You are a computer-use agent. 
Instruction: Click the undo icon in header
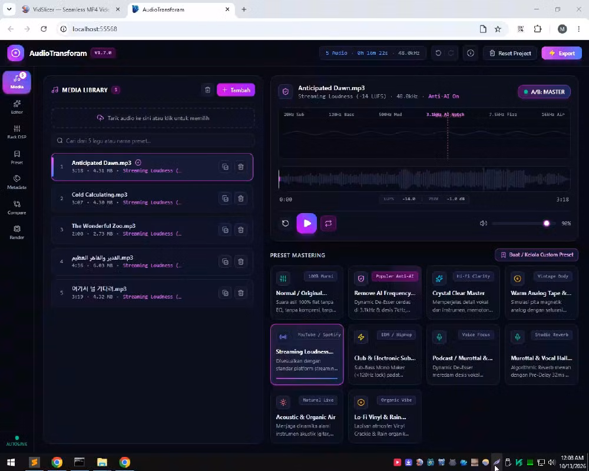pos(438,53)
